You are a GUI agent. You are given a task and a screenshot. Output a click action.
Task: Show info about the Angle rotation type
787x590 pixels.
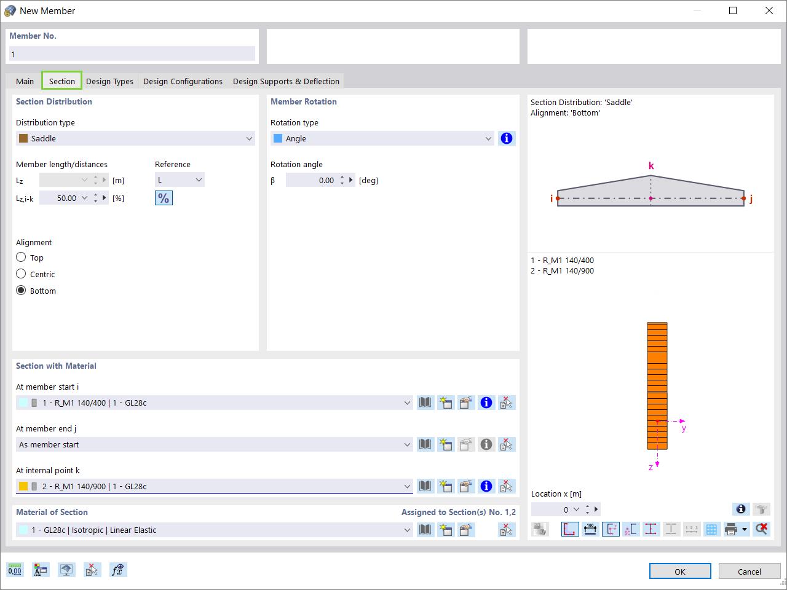click(x=507, y=138)
